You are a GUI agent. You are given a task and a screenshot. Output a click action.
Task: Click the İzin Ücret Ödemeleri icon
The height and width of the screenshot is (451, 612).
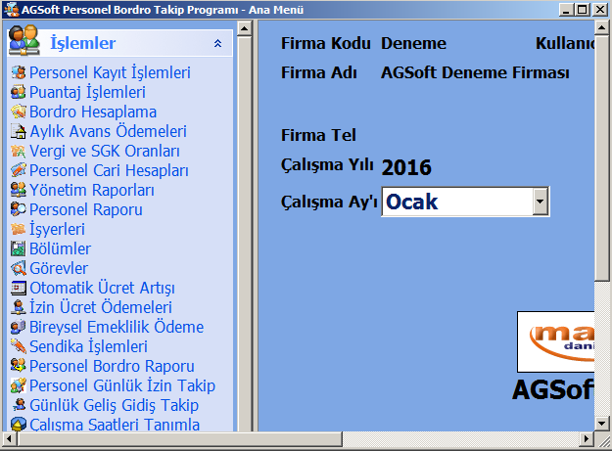pyautogui.click(x=18, y=307)
